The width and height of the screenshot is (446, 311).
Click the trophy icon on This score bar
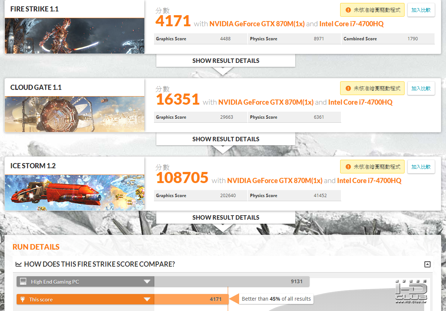click(23, 300)
